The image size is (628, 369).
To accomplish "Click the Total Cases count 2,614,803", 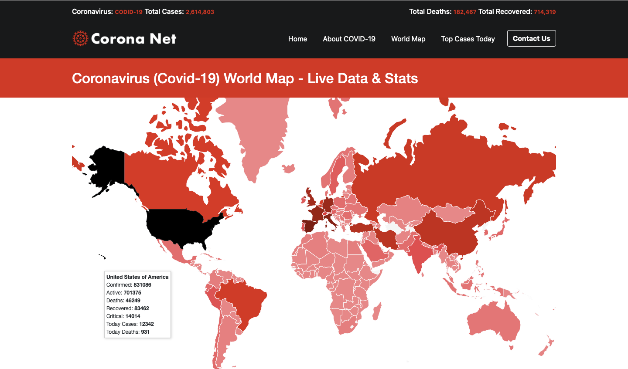I will (200, 12).
